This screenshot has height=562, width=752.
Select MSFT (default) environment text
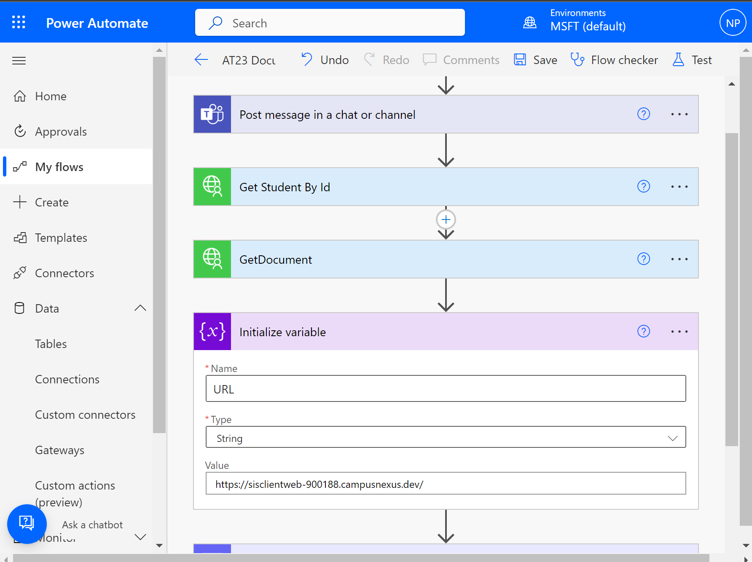588,27
